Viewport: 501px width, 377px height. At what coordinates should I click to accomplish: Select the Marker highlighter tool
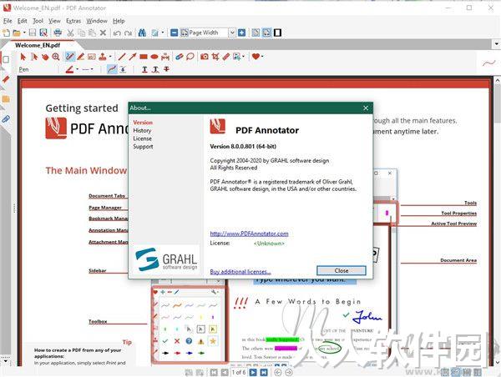pos(81,57)
